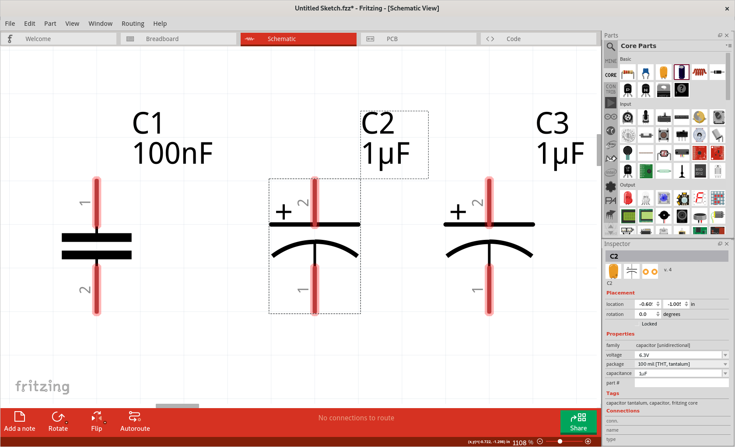Image resolution: width=735 pixels, height=447 pixels.
Task: Click the green Share button
Action: click(x=578, y=422)
